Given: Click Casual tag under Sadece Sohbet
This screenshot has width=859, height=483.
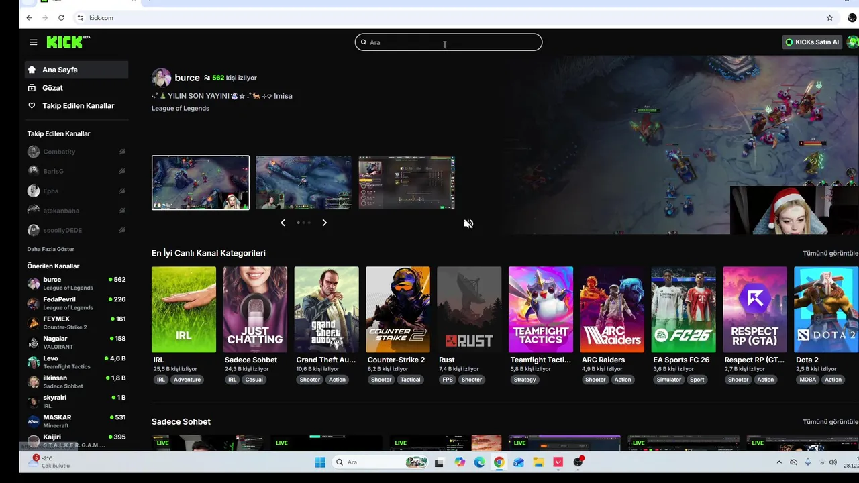Looking at the screenshot, I should [254, 380].
